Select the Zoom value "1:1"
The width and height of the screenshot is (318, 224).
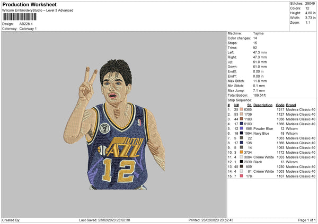coord(307,22)
